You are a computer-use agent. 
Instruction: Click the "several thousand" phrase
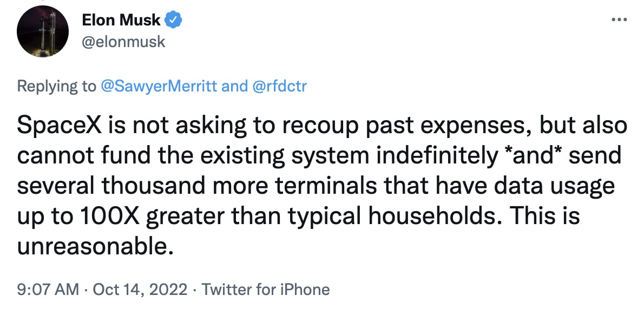[104, 187]
